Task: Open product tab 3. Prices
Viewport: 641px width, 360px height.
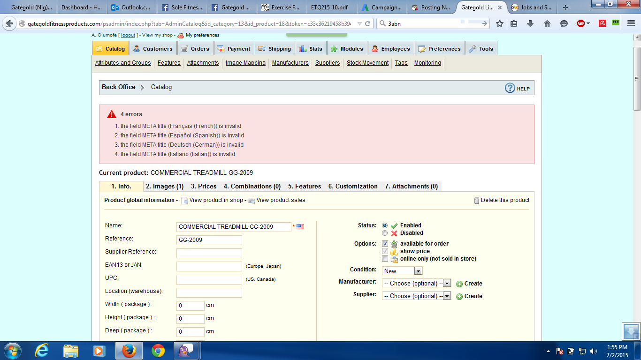Action: coord(204,187)
